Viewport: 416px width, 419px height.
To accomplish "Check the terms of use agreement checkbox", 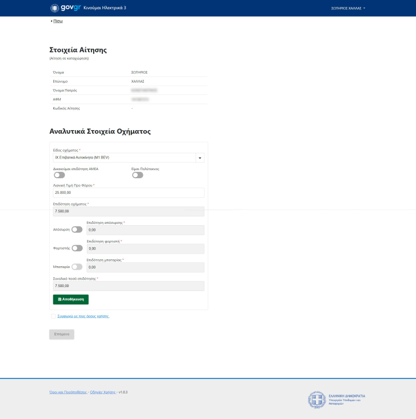I will tap(53, 316).
